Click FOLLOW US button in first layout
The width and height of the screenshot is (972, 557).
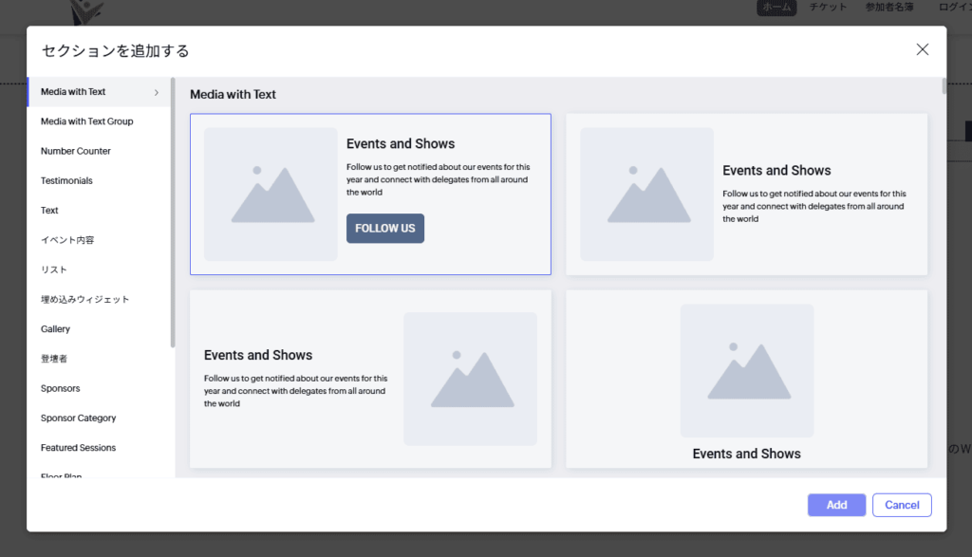(385, 229)
